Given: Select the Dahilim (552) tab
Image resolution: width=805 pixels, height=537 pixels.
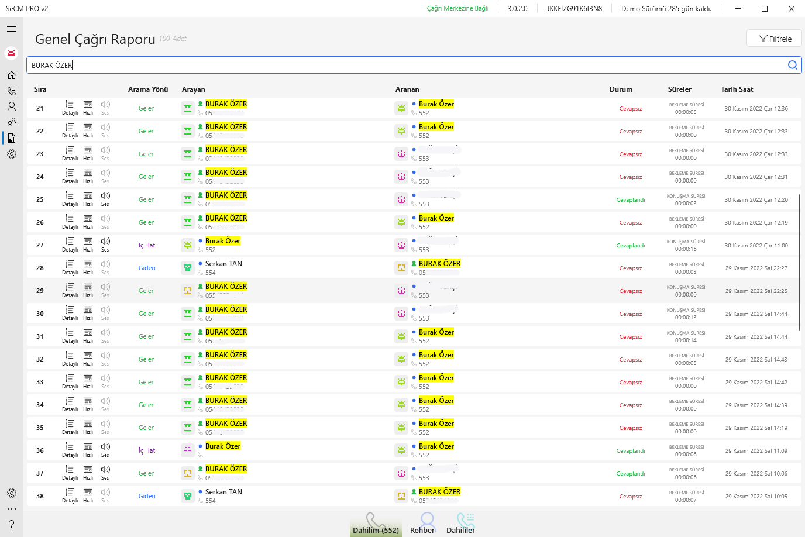Looking at the screenshot, I should coord(376,523).
